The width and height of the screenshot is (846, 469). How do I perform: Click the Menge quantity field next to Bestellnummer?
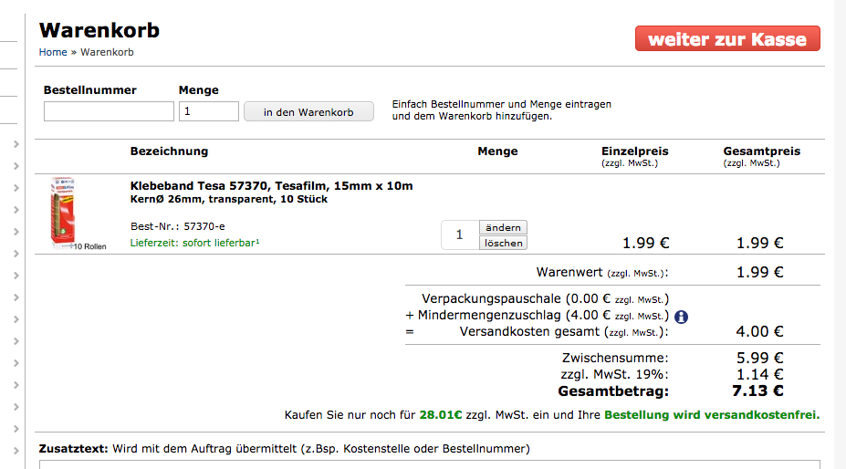[209, 111]
